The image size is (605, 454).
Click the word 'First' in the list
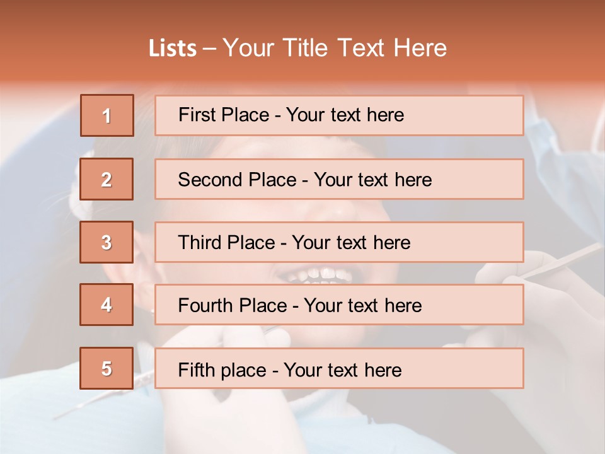tap(192, 115)
